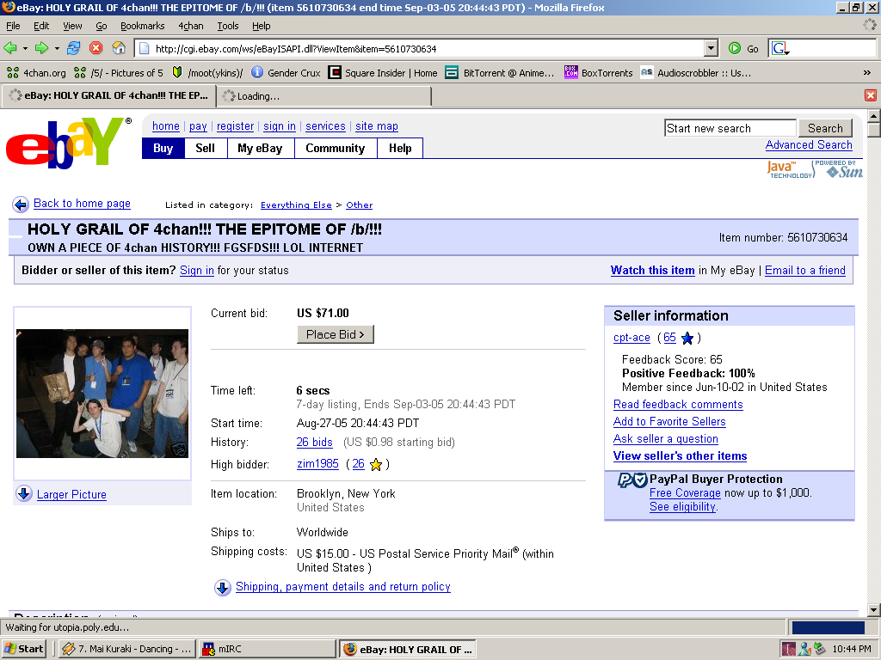Click page scrollbar down arrow
This screenshot has width=881, height=660.
point(873,609)
